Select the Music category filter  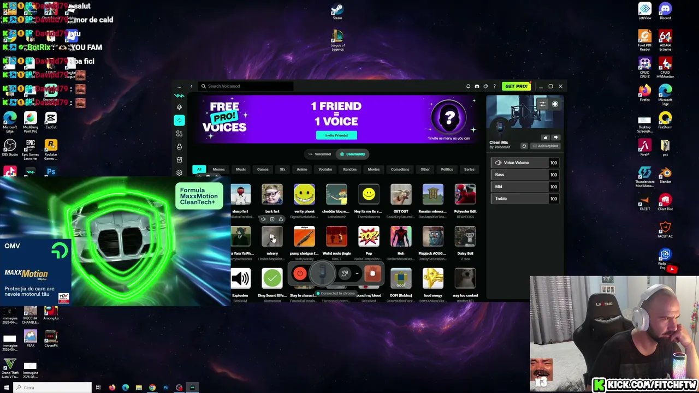(x=241, y=169)
